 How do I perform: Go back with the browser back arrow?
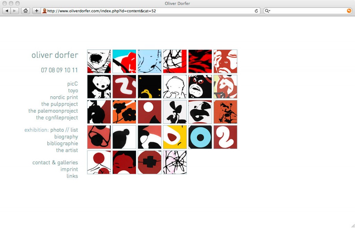coord(7,11)
